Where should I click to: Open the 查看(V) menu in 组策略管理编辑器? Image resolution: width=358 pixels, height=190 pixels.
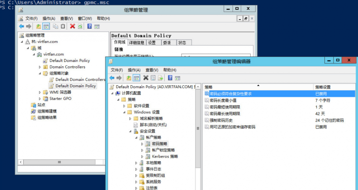(152, 70)
